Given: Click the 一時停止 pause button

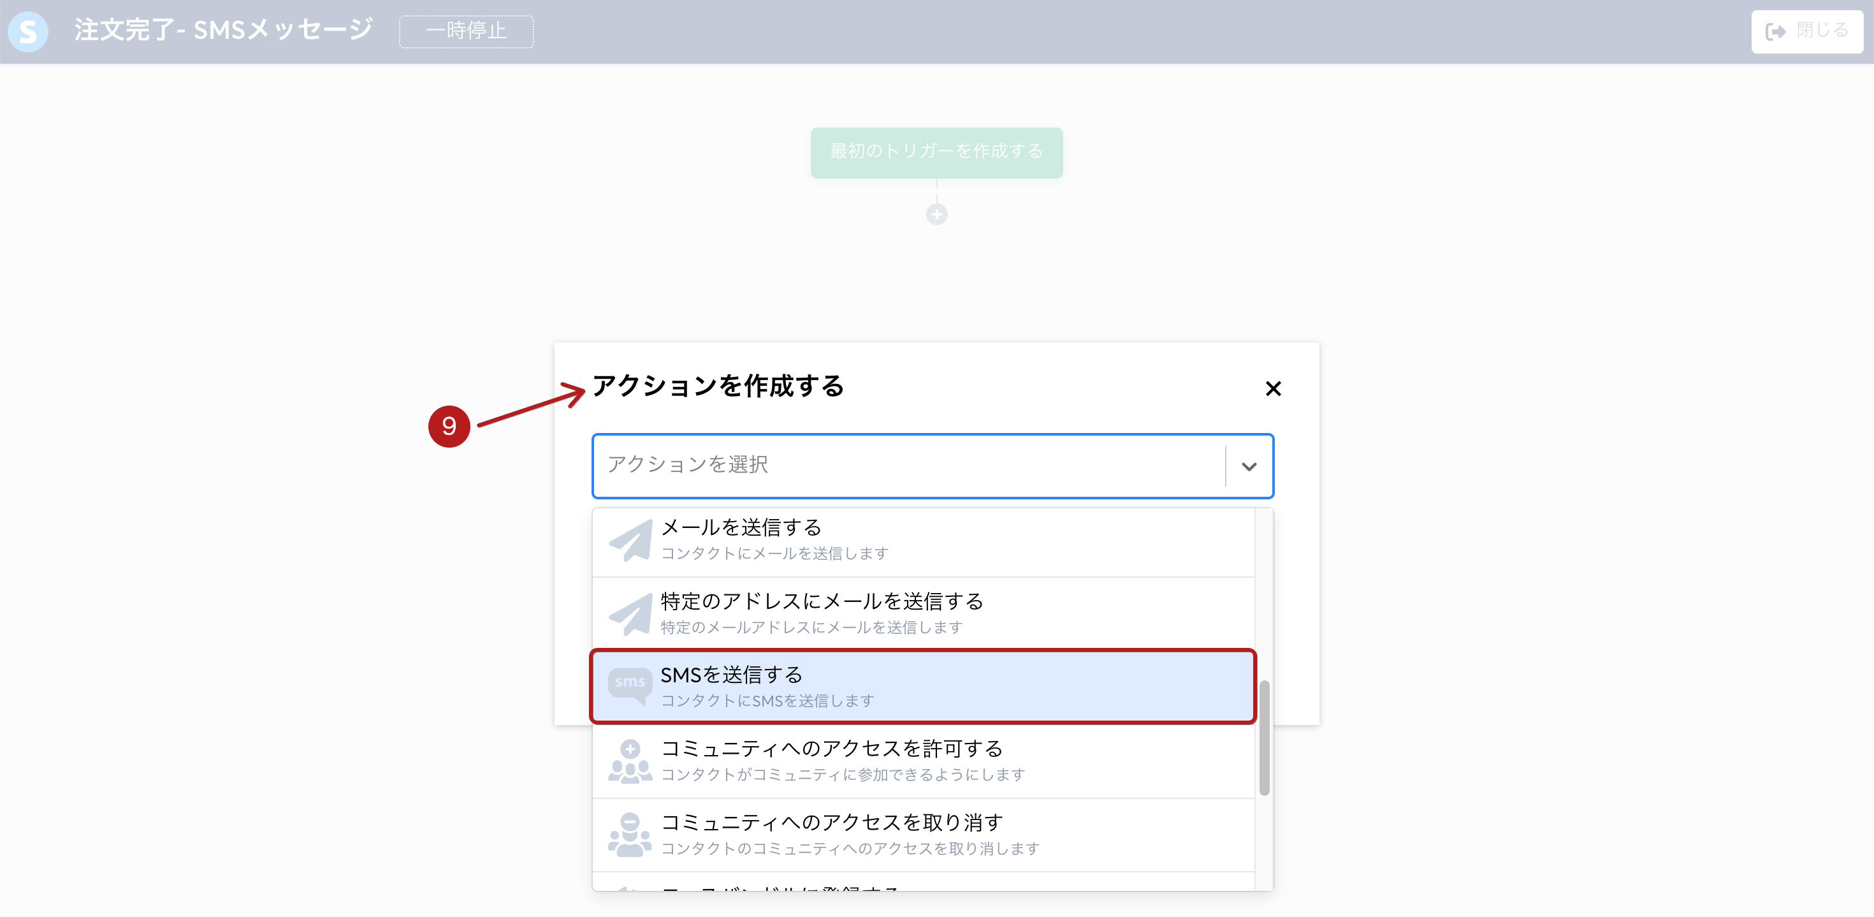Looking at the screenshot, I should (465, 31).
